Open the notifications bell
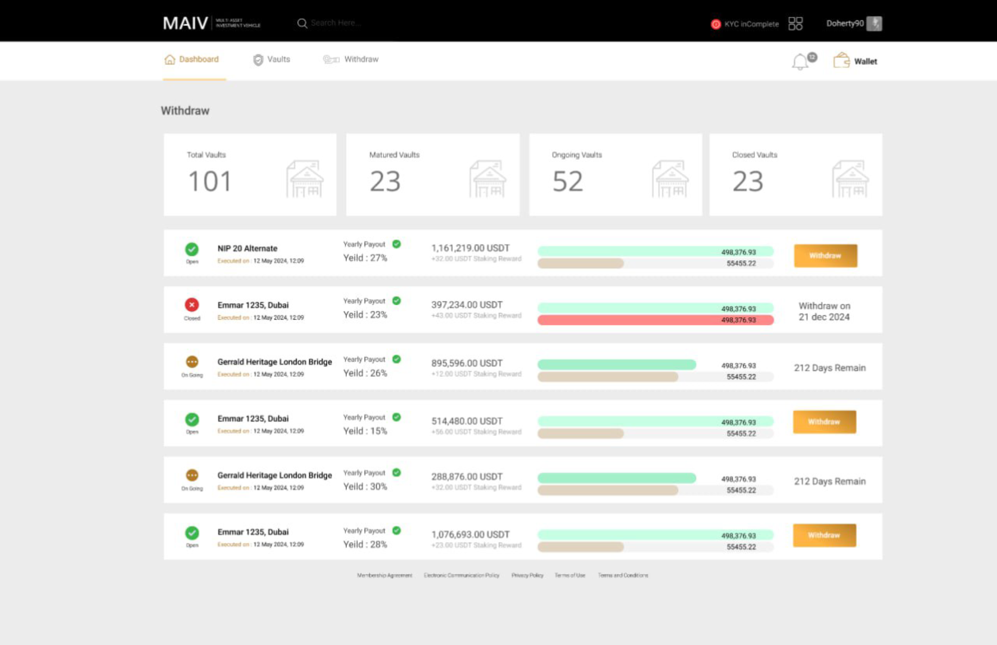The image size is (997, 645). (800, 62)
